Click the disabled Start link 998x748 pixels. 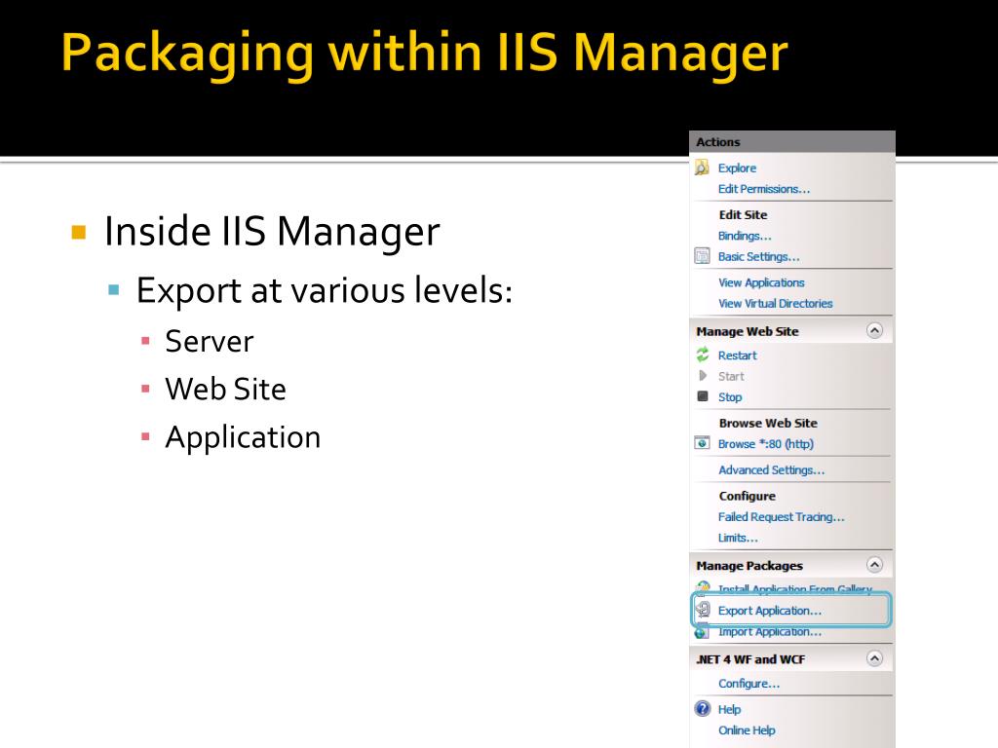[x=731, y=377]
